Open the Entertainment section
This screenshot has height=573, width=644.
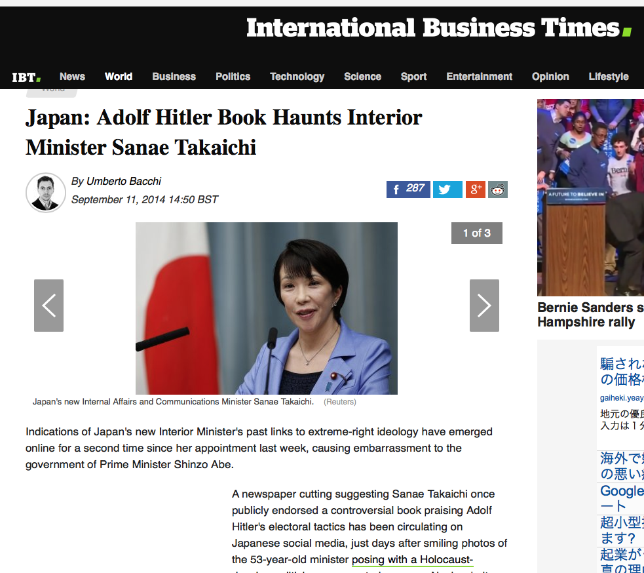[x=480, y=77]
